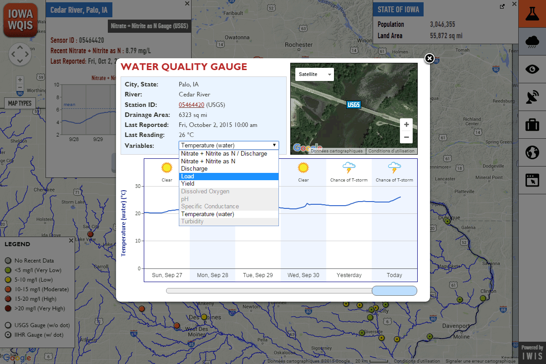Open the Variables combo box

point(229,145)
